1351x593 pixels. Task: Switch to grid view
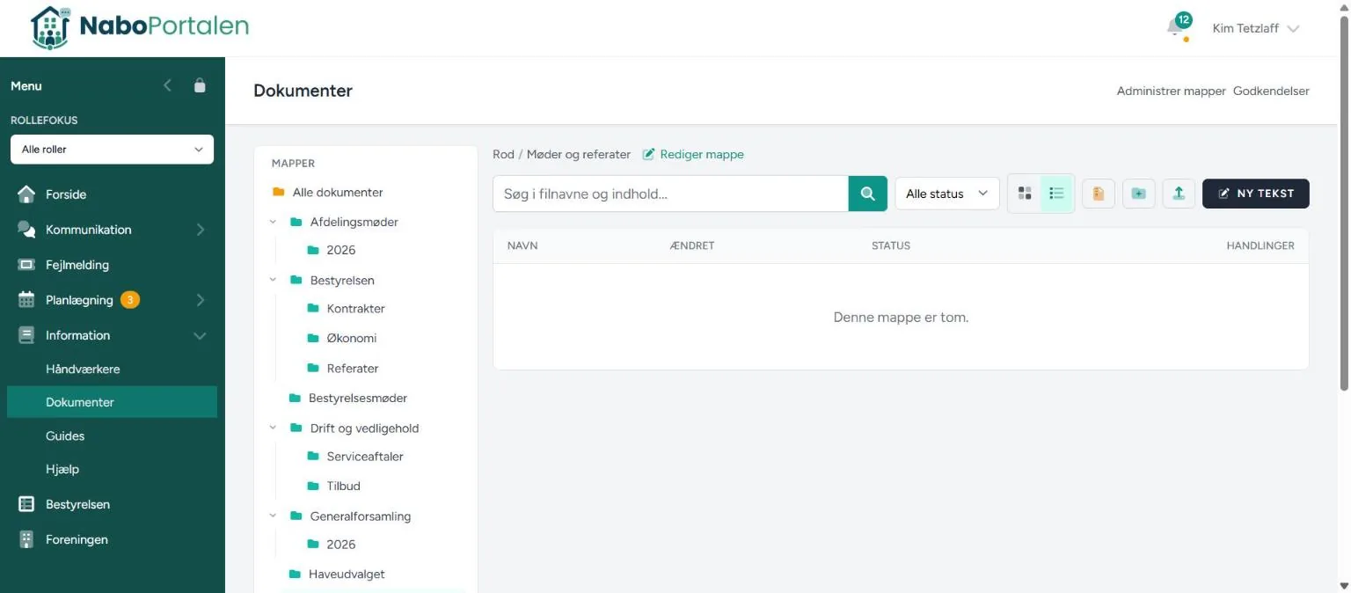1025,194
